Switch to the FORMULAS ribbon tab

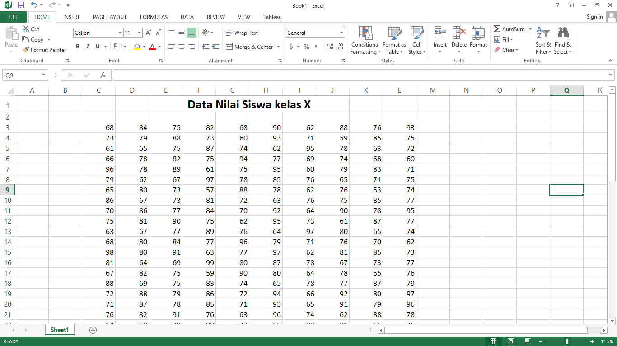pyautogui.click(x=154, y=17)
